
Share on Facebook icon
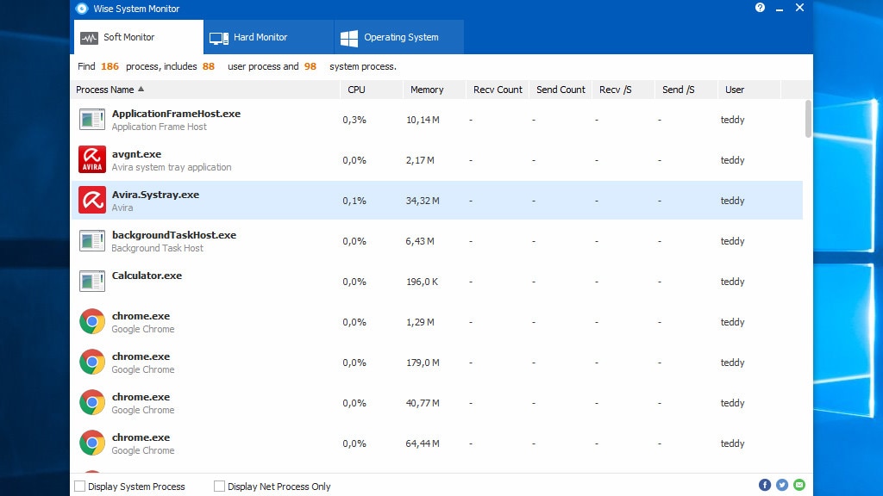(x=765, y=485)
